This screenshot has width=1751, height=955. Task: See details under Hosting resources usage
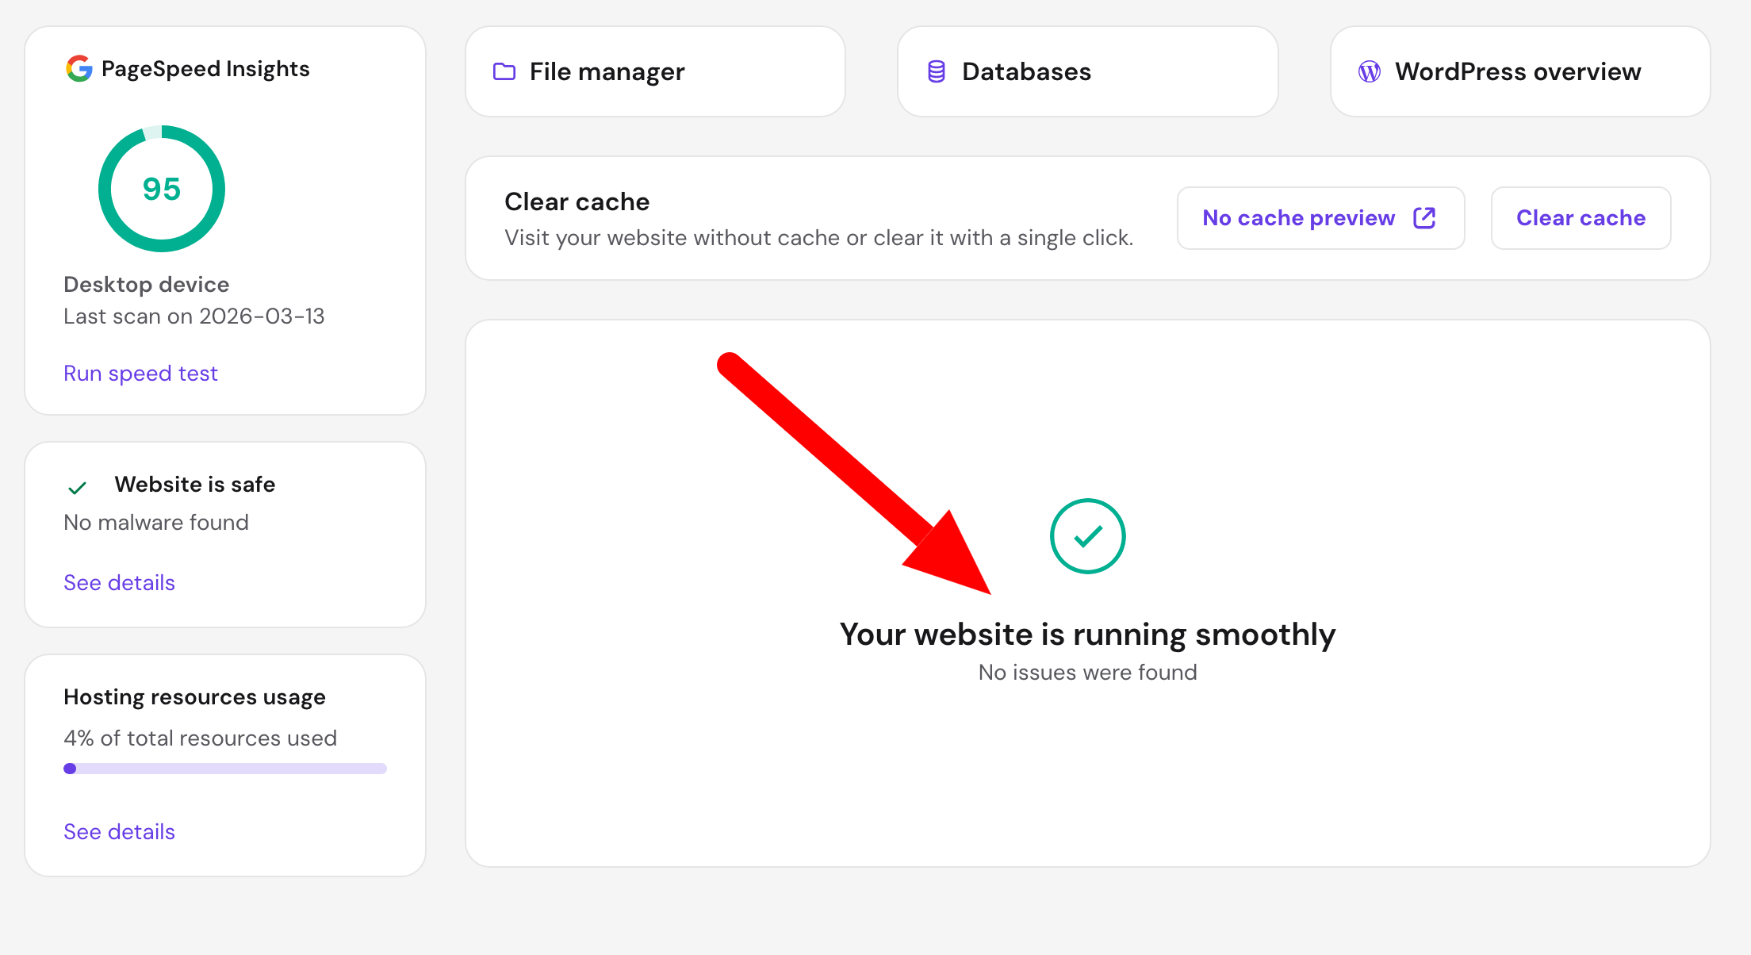pos(119,832)
